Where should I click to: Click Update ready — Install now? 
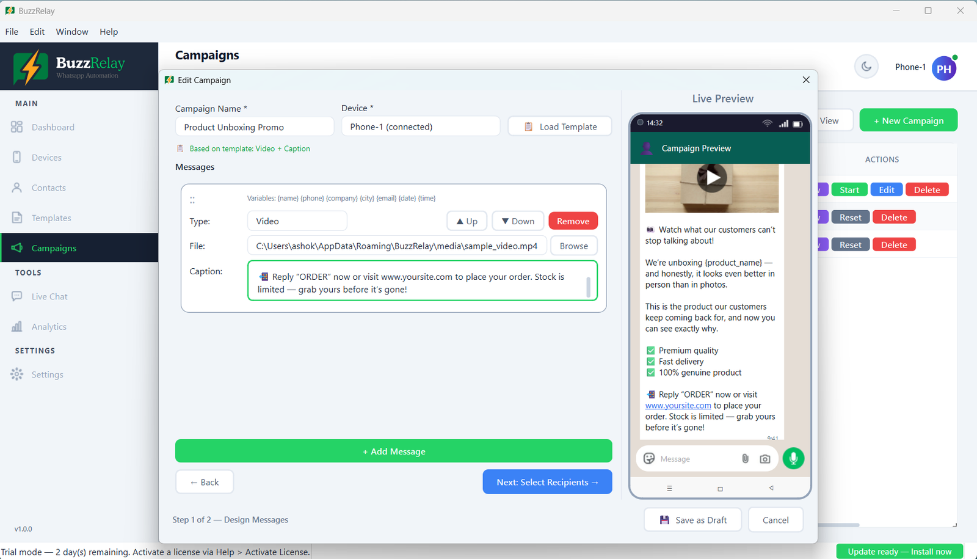pyautogui.click(x=899, y=552)
